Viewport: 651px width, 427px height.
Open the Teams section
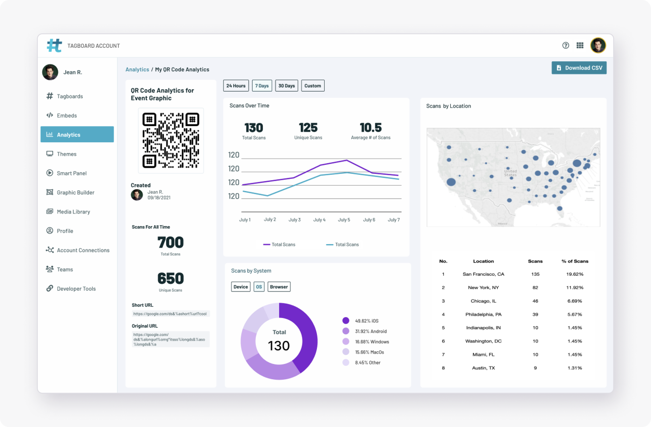pyautogui.click(x=65, y=269)
